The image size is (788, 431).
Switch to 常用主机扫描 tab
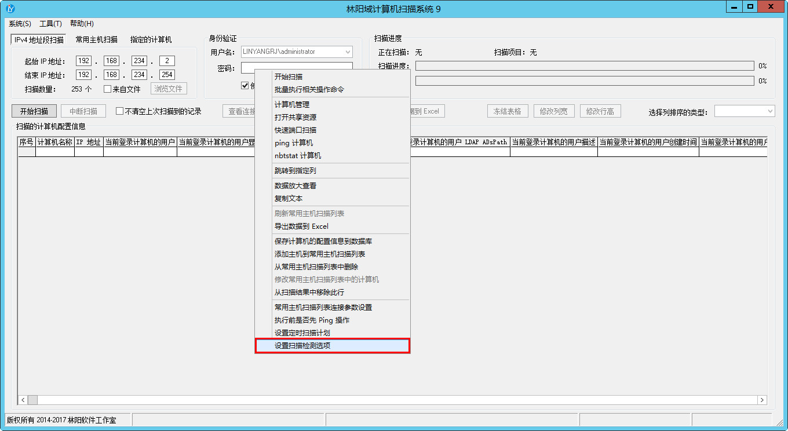point(96,40)
